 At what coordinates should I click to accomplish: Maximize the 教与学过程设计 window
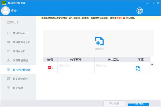[153, 3]
